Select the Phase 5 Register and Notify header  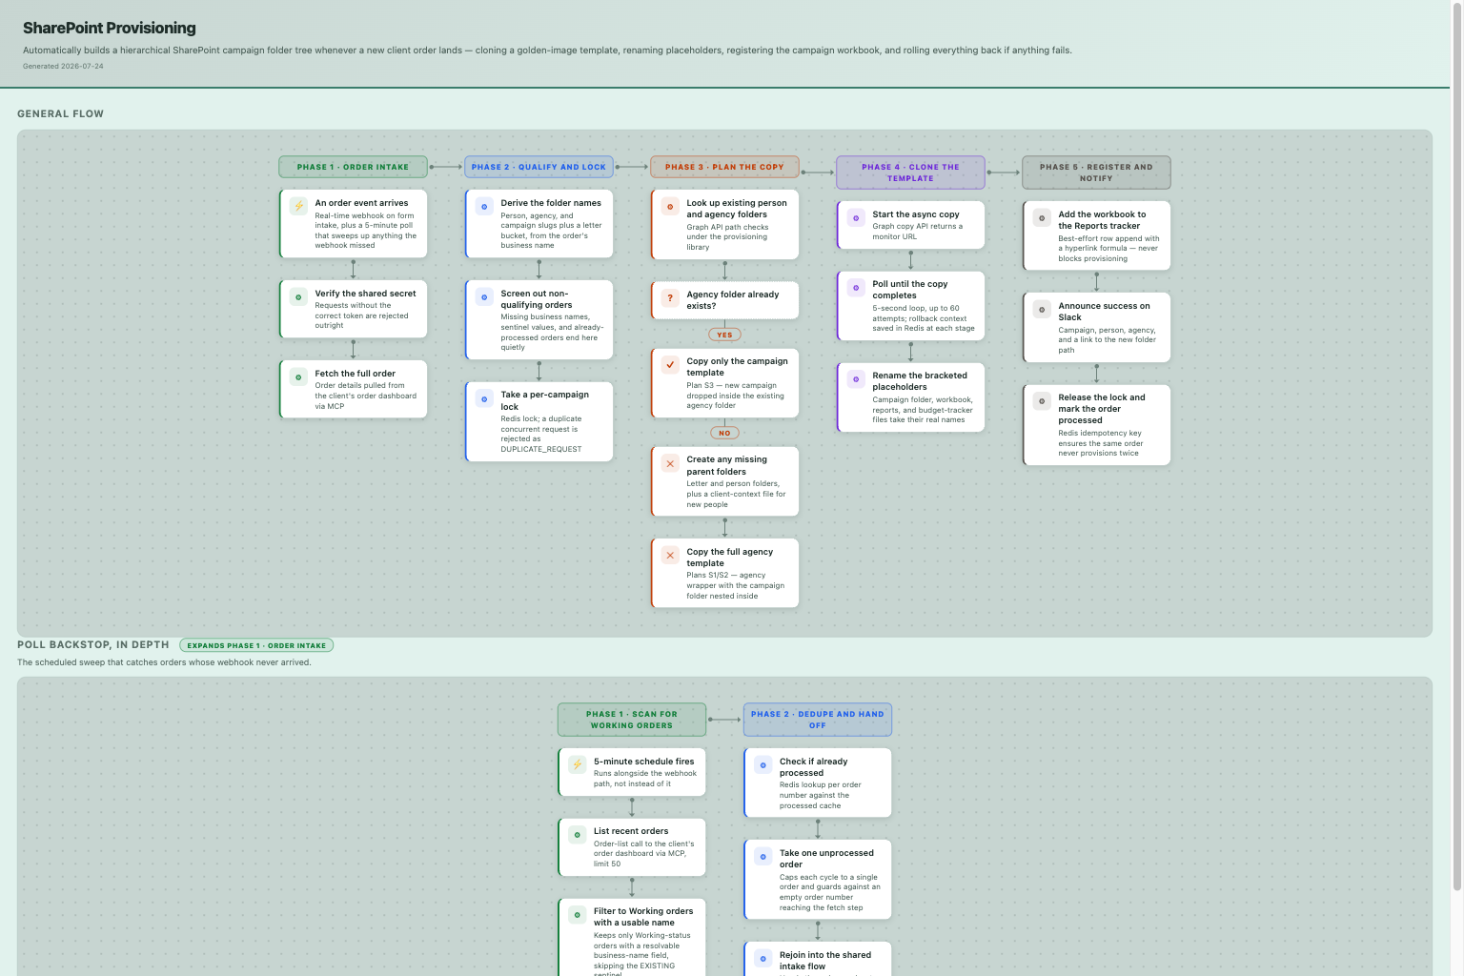(x=1096, y=173)
